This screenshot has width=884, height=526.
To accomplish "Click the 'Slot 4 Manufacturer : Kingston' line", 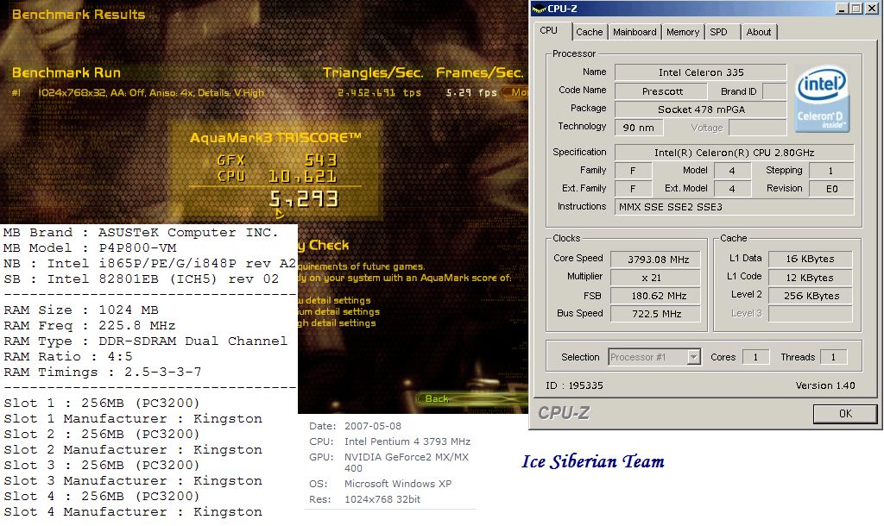I will pyautogui.click(x=133, y=512).
